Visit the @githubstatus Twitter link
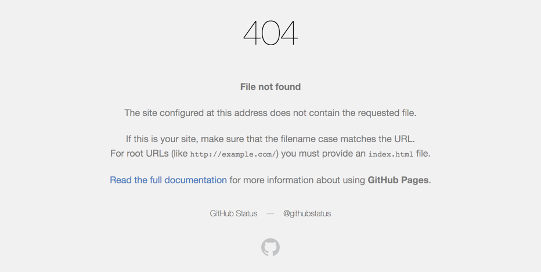Viewport: 541px width, 272px height. pyautogui.click(x=307, y=213)
